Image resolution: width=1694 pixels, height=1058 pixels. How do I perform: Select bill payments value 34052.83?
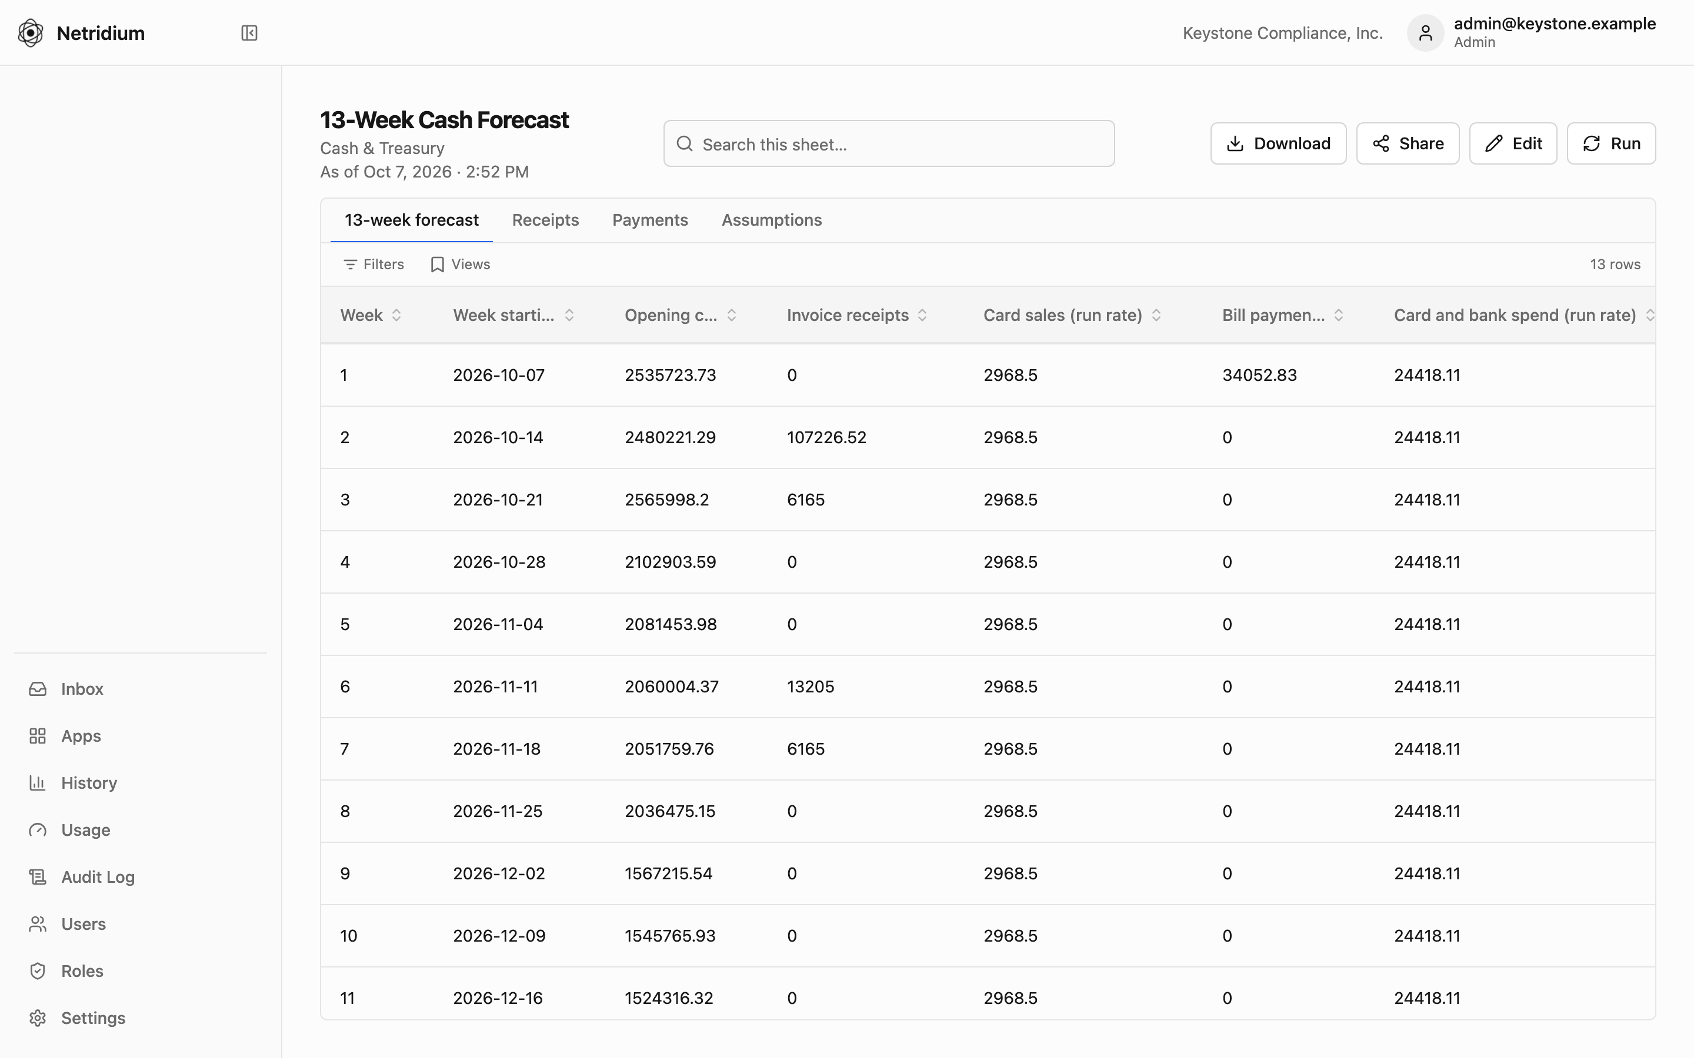coord(1259,375)
